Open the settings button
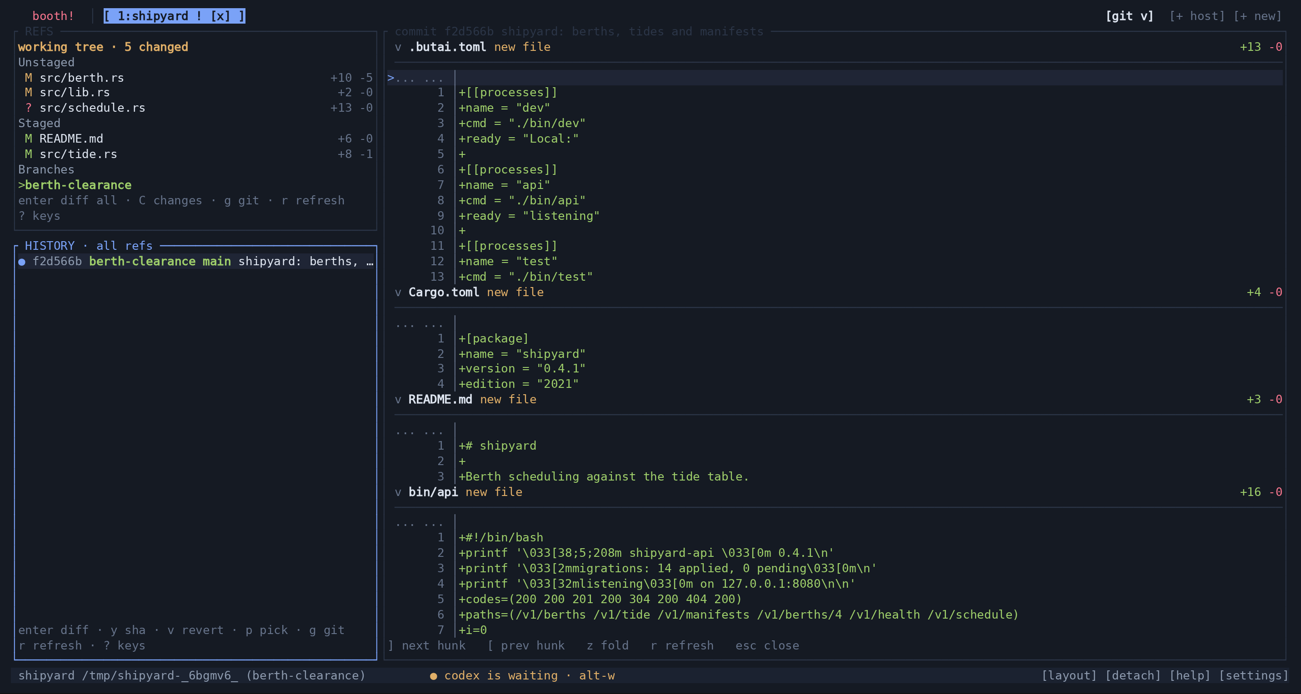Viewport: 1301px width, 694px height. pos(1254,675)
